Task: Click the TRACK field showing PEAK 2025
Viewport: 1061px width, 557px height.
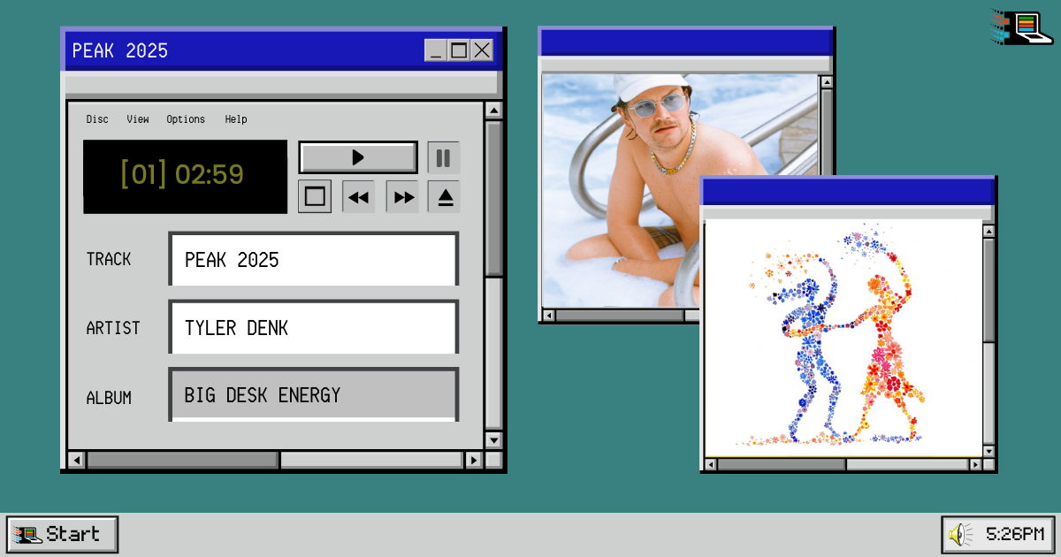Action: [314, 260]
